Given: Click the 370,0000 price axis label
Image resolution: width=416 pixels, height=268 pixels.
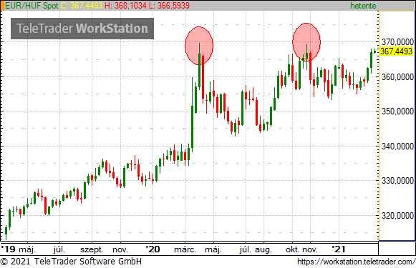Looking at the screenshot, I should tap(397, 42).
